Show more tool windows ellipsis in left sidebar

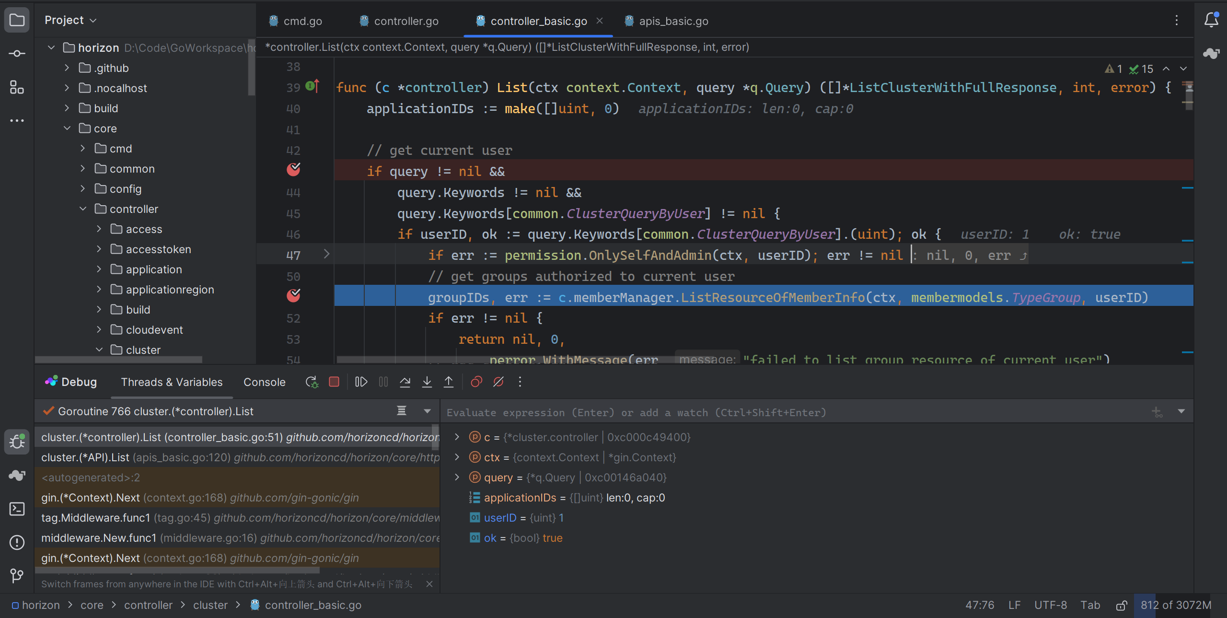pos(17,120)
